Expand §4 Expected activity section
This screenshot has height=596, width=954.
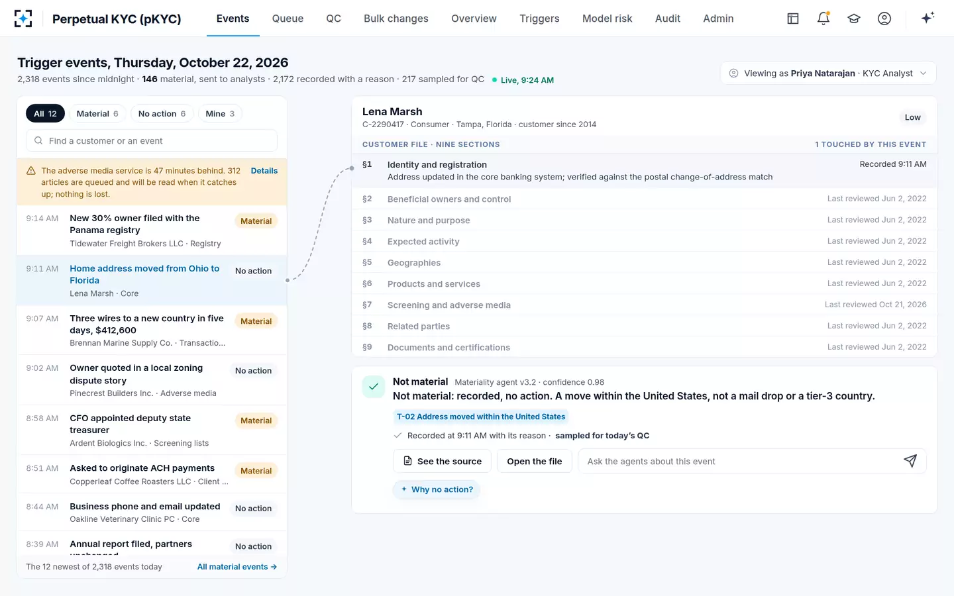(644, 241)
